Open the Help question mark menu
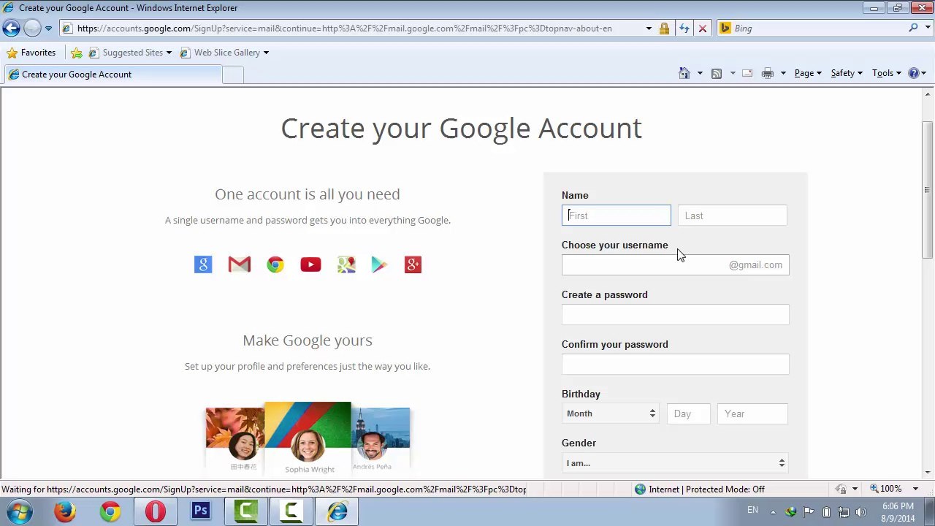This screenshot has height=526, width=935. [917, 73]
